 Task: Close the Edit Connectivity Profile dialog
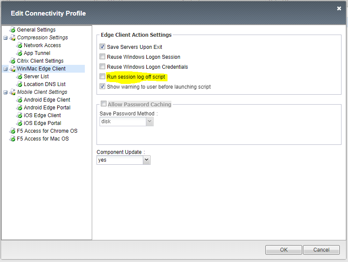339,8
